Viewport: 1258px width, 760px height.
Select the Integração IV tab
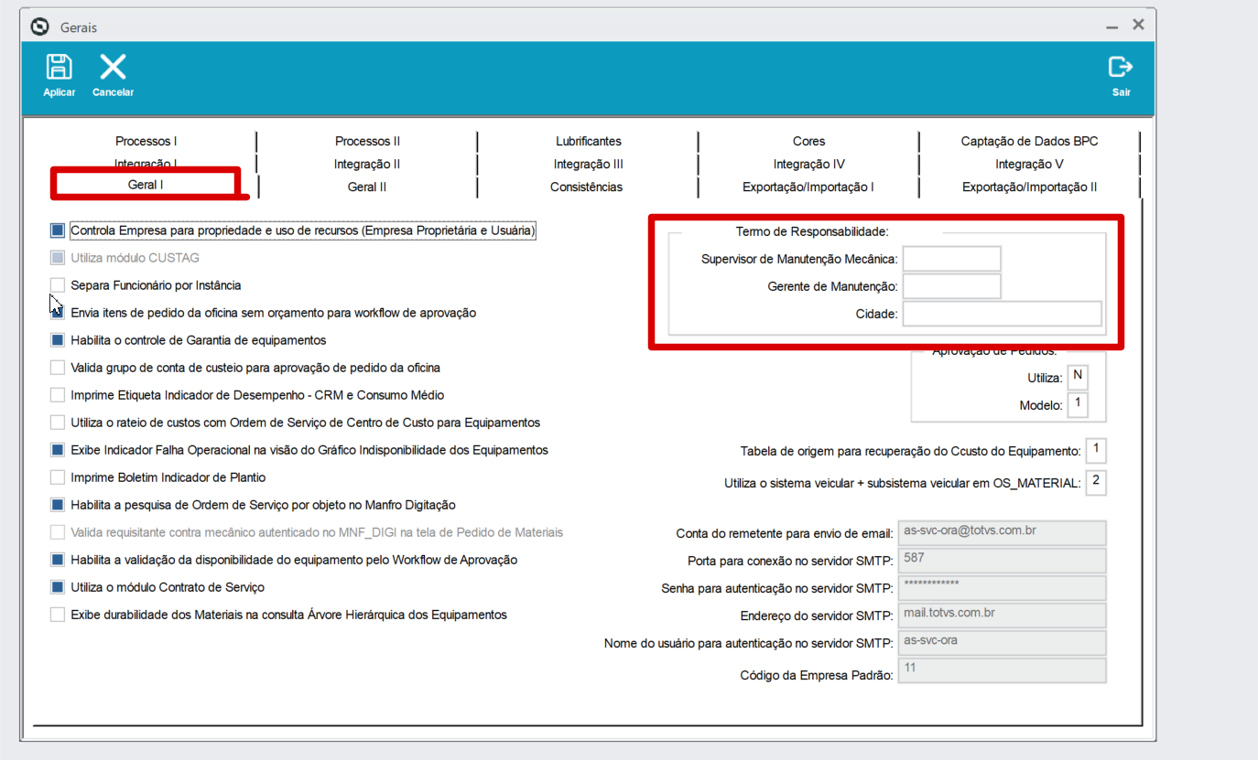click(x=809, y=164)
